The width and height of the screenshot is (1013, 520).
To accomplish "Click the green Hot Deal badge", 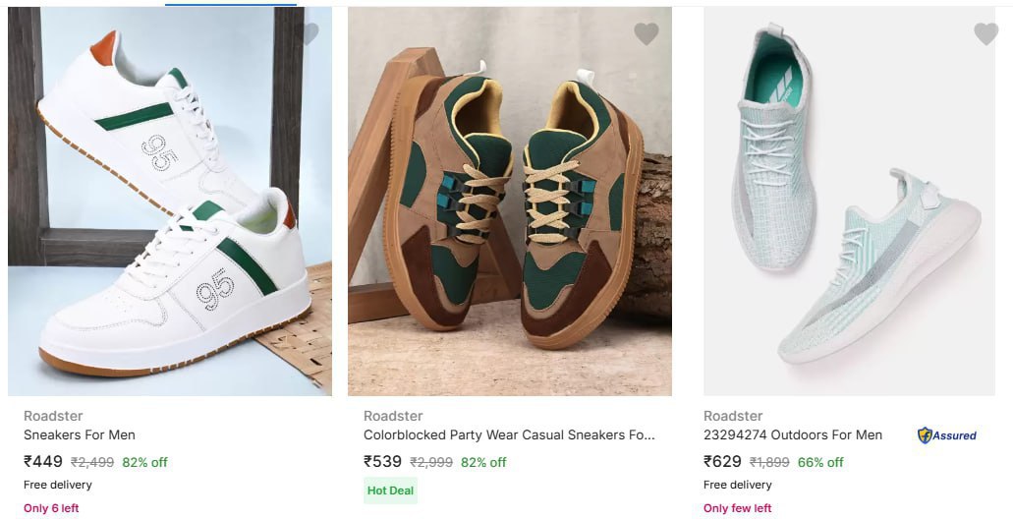I will [x=390, y=491].
